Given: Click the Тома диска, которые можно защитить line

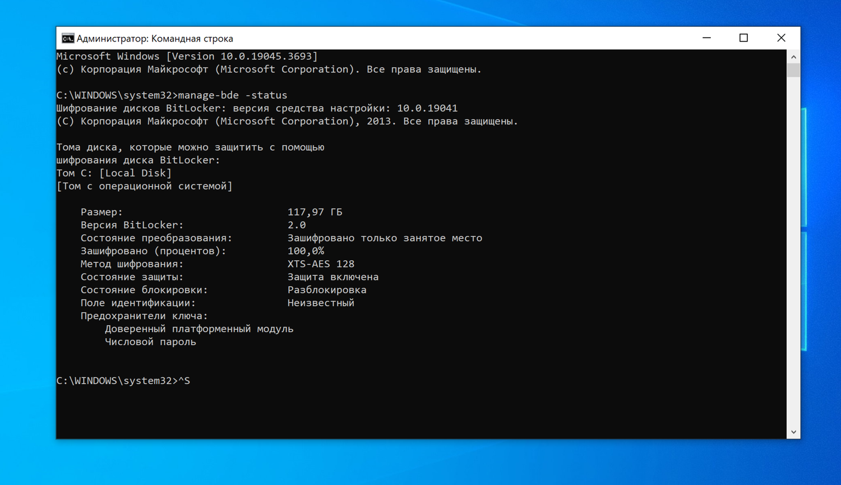Looking at the screenshot, I should [191, 147].
